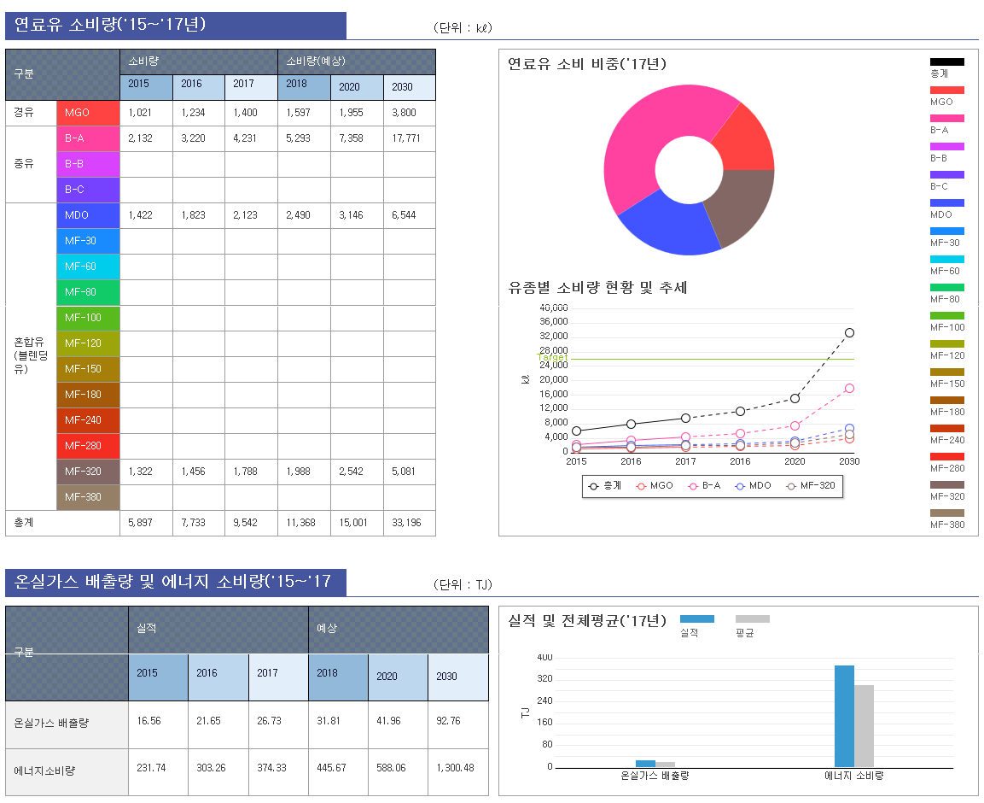This screenshot has height=803, width=984.
Task: Click the red MGO row label in the fuel table
Action: click(88, 113)
